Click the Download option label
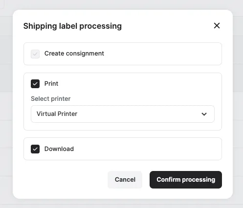Screen dimensions: 243x208 click(x=59, y=149)
